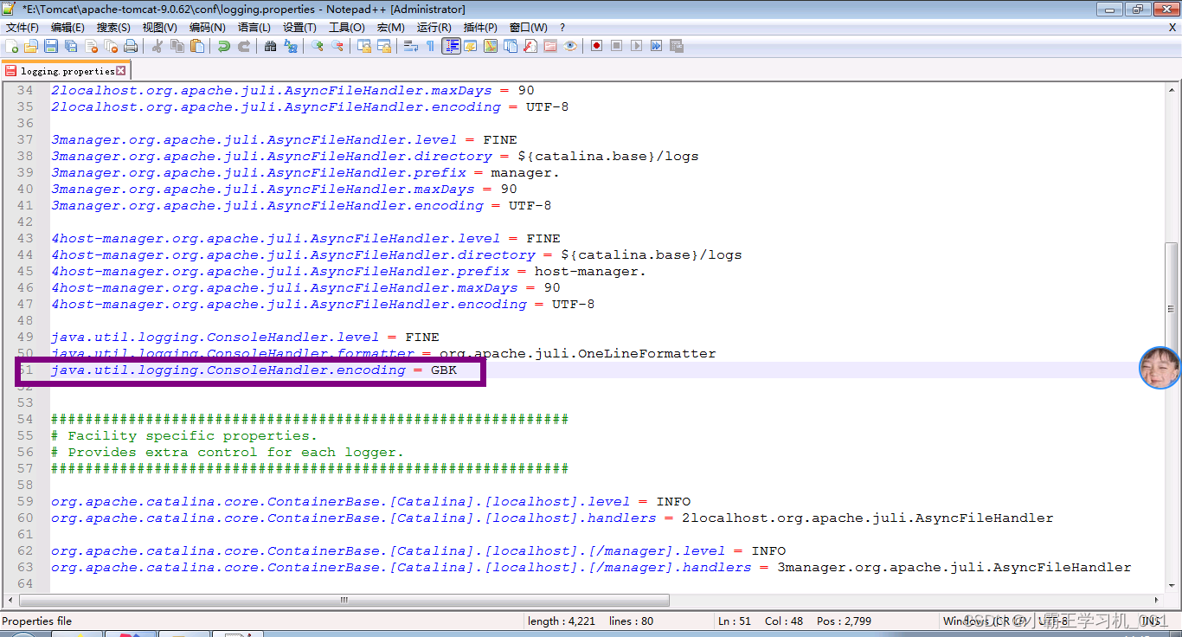Toggle synchronized vertical scrolling
Image resolution: width=1182 pixels, height=637 pixels.
363,46
